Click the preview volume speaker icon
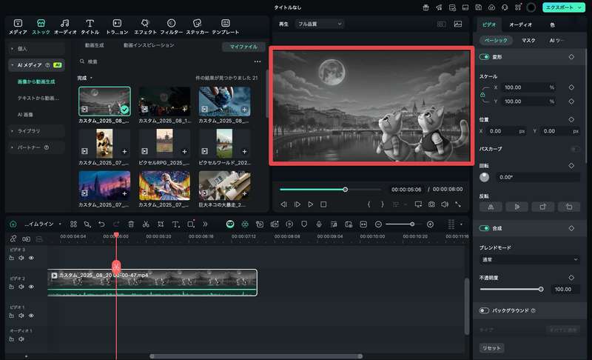Viewport: 592px width, 360px height. coord(445,204)
